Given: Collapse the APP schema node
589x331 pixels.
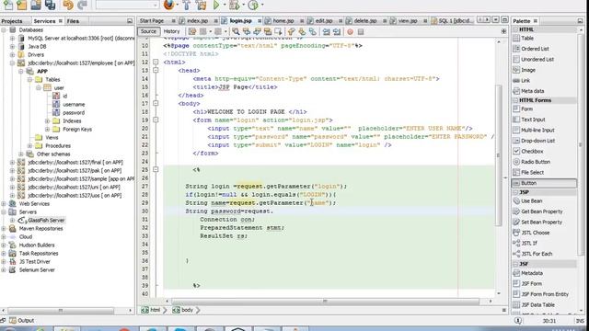Looking at the screenshot, I should (21, 71).
